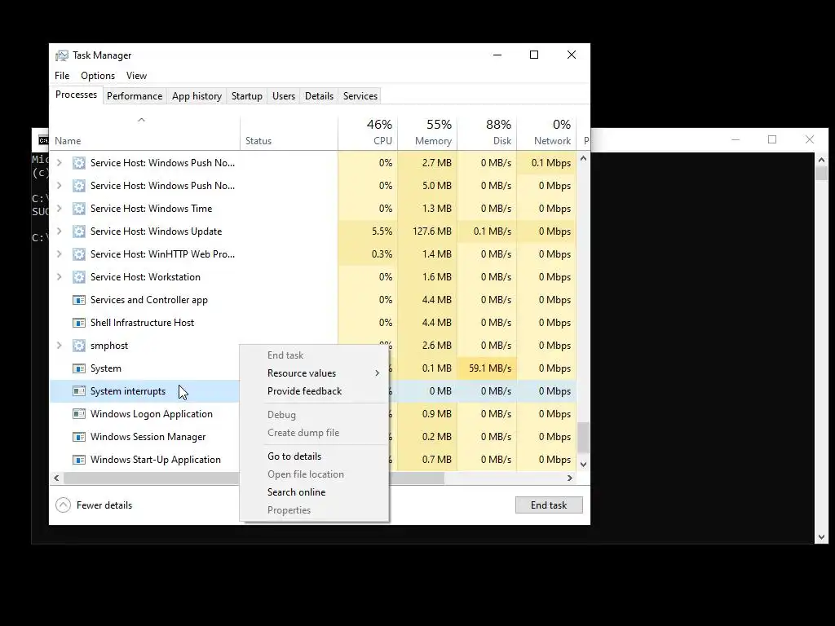Open the File menu

[62, 76]
